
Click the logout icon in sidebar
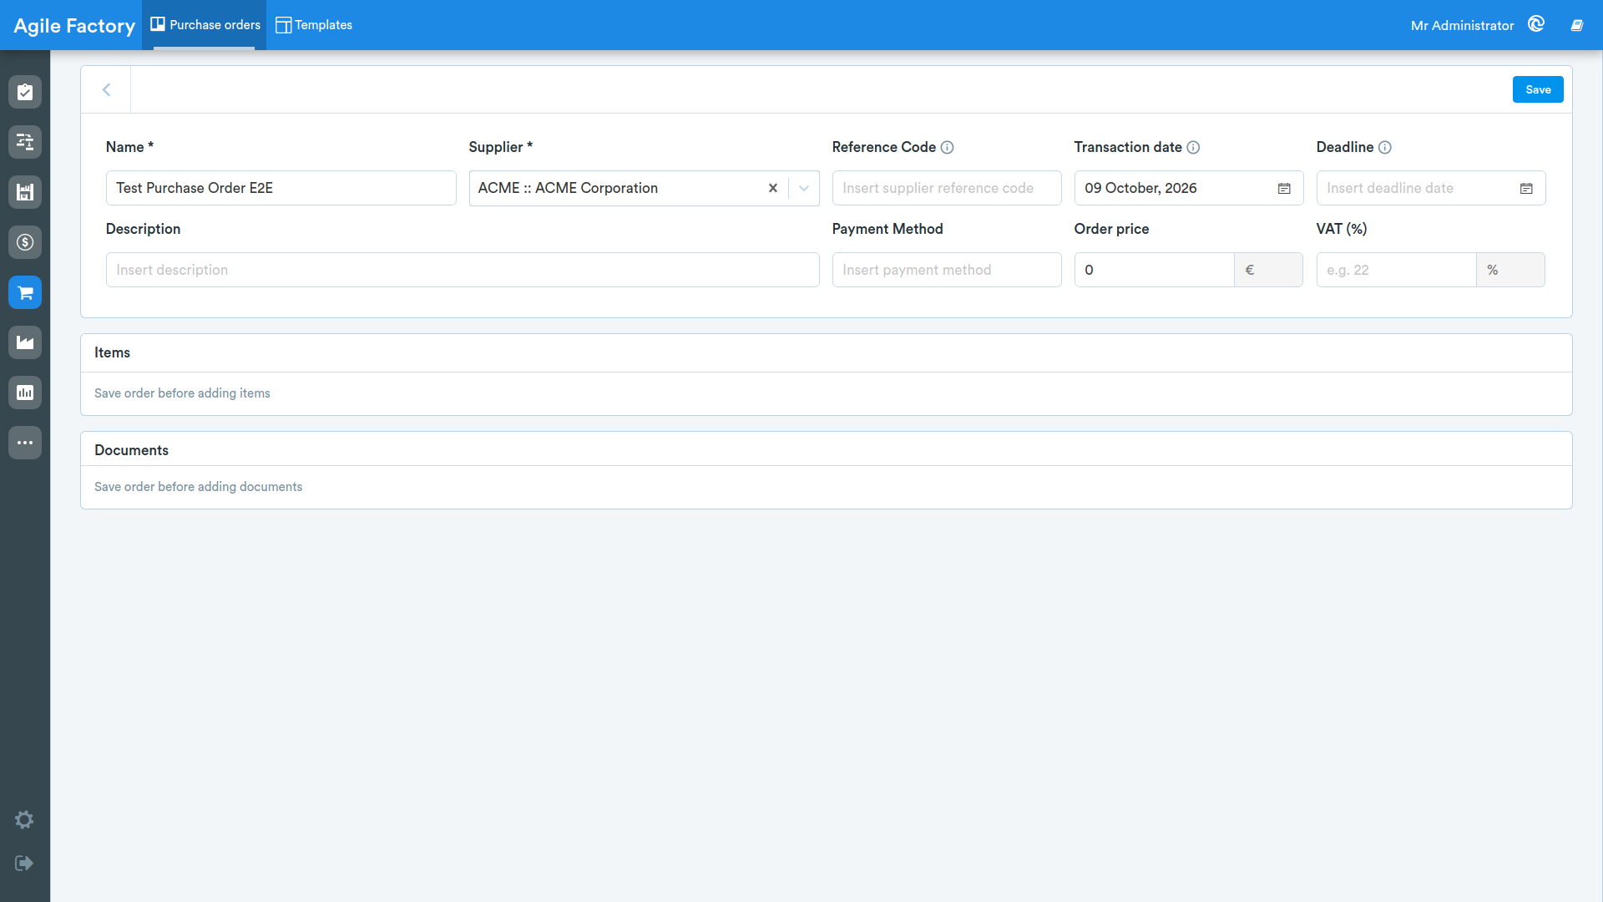[x=24, y=863]
